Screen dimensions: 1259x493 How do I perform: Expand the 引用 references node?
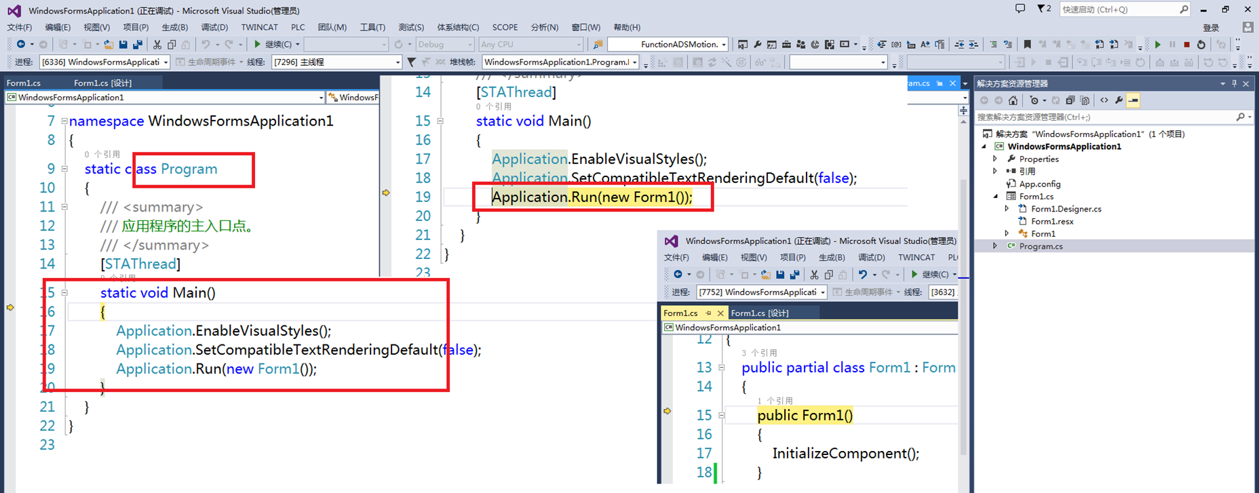click(x=995, y=172)
